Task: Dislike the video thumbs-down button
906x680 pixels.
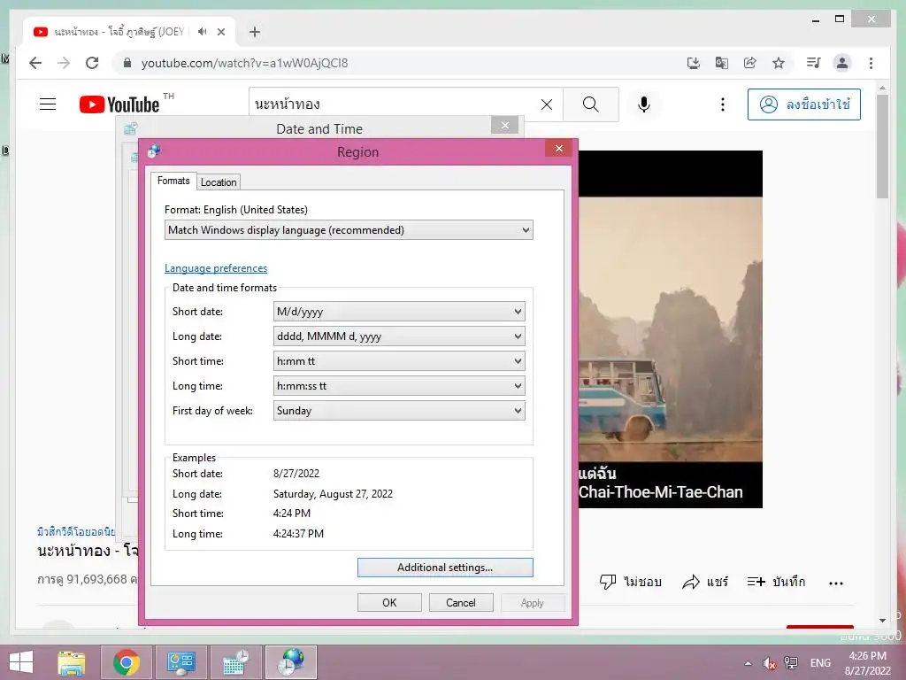Action: [x=630, y=582]
